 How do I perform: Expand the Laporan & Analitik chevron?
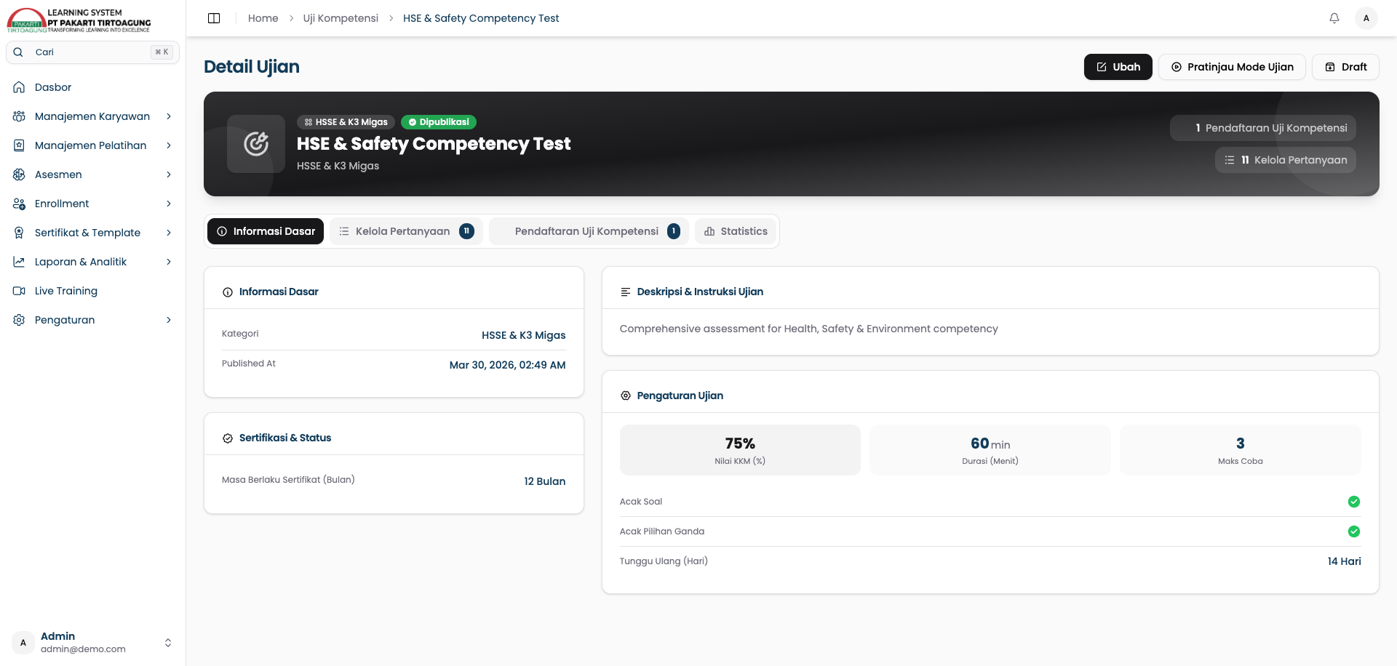click(169, 262)
